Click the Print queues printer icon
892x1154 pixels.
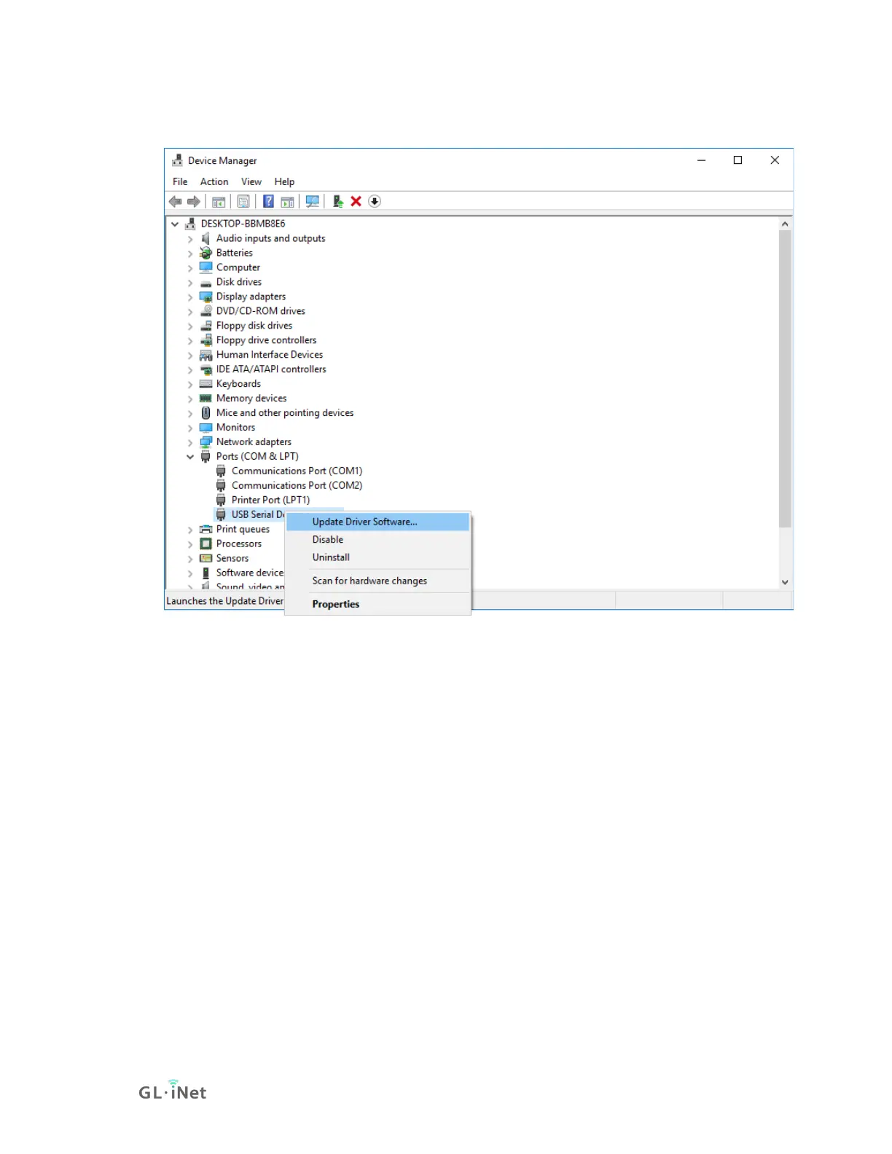point(206,530)
